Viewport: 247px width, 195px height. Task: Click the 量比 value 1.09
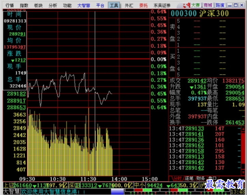click(x=238, y=105)
